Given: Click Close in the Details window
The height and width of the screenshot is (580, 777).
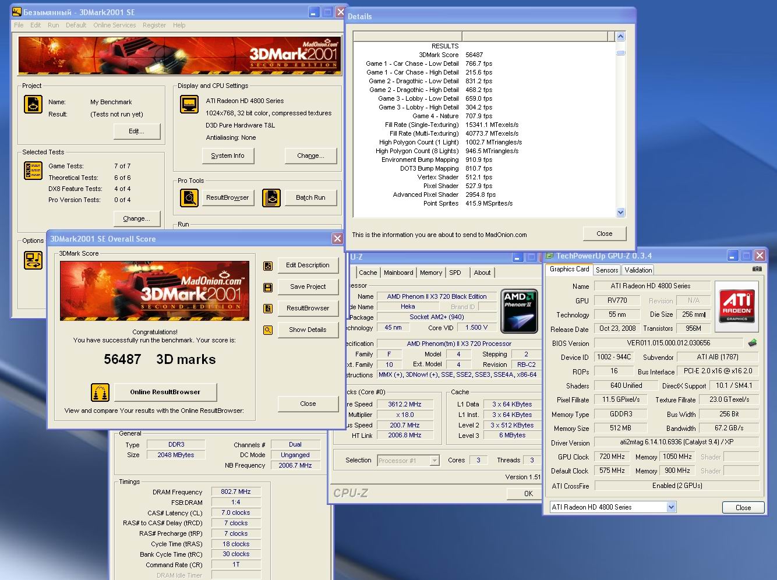Looking at the screenshot, I should click(605, 234).
